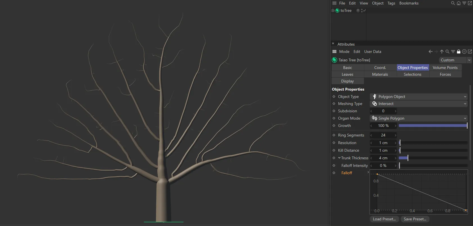
Task: Click the Load Preset button
Action: pos(384,219)
